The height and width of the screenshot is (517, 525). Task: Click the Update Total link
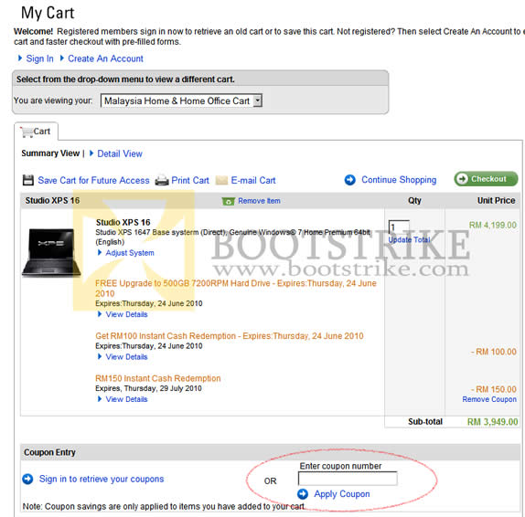click(409, 239)
